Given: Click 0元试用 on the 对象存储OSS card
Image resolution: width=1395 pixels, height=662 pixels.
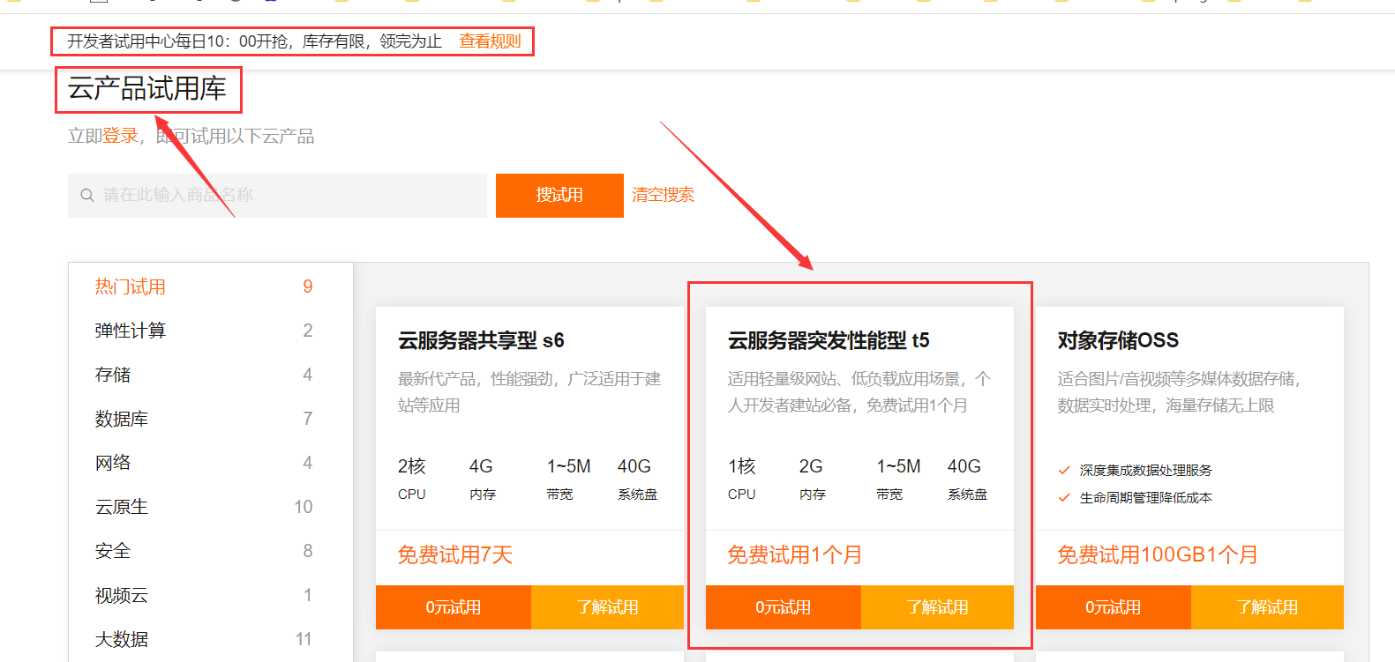Looking at the screenshot, I should tap(1114, 607).
